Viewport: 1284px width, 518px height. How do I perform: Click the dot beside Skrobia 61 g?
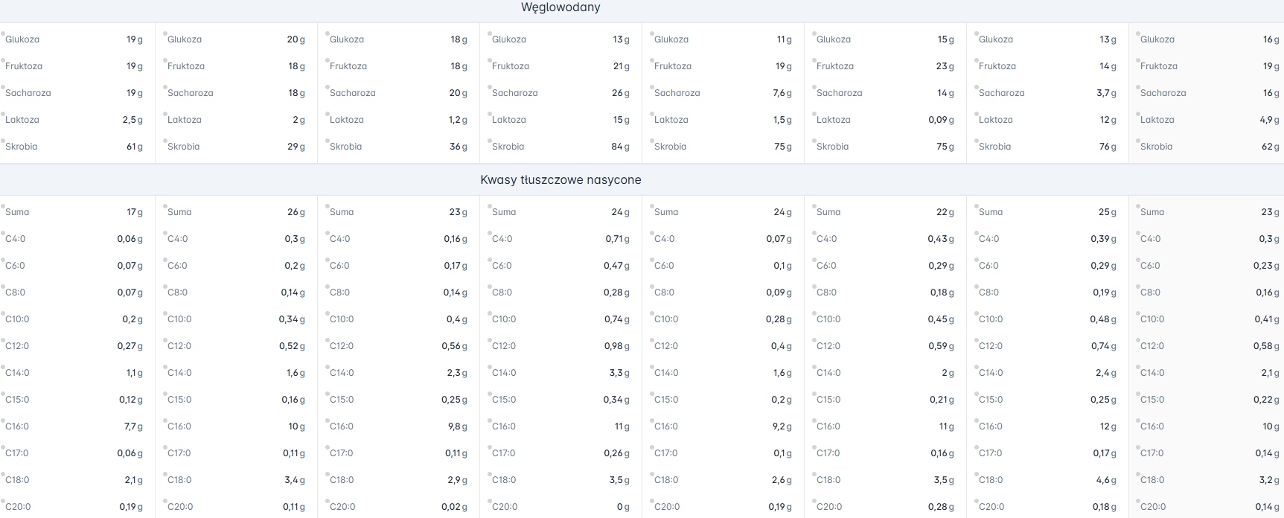pyautogui.click(x=3, y=141)
